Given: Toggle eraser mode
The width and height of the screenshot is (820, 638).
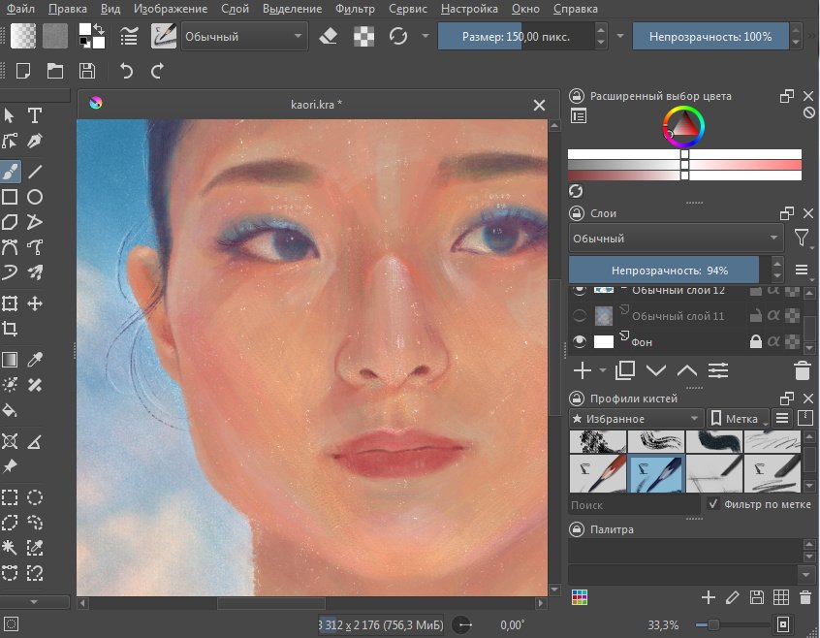Looking at the screenshot, I should click(x=328, y=37).
